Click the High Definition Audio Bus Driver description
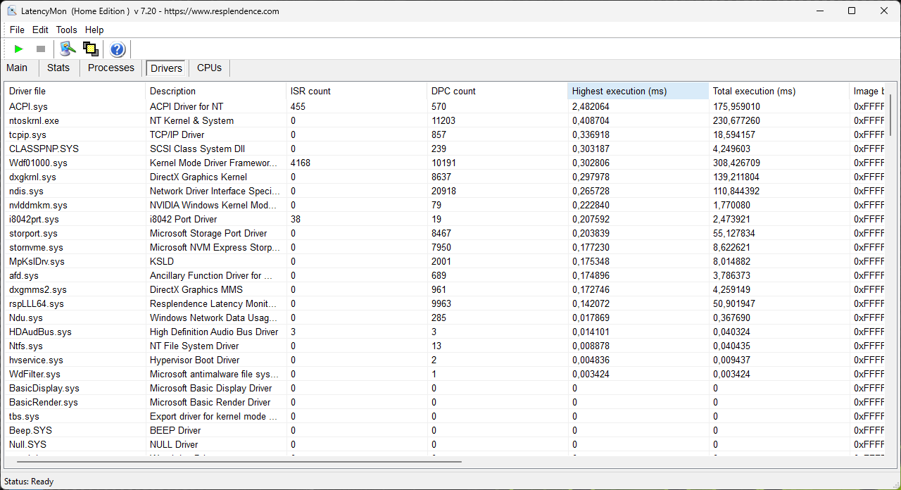This screenshot has width=901, height=490. coord(214,332)
